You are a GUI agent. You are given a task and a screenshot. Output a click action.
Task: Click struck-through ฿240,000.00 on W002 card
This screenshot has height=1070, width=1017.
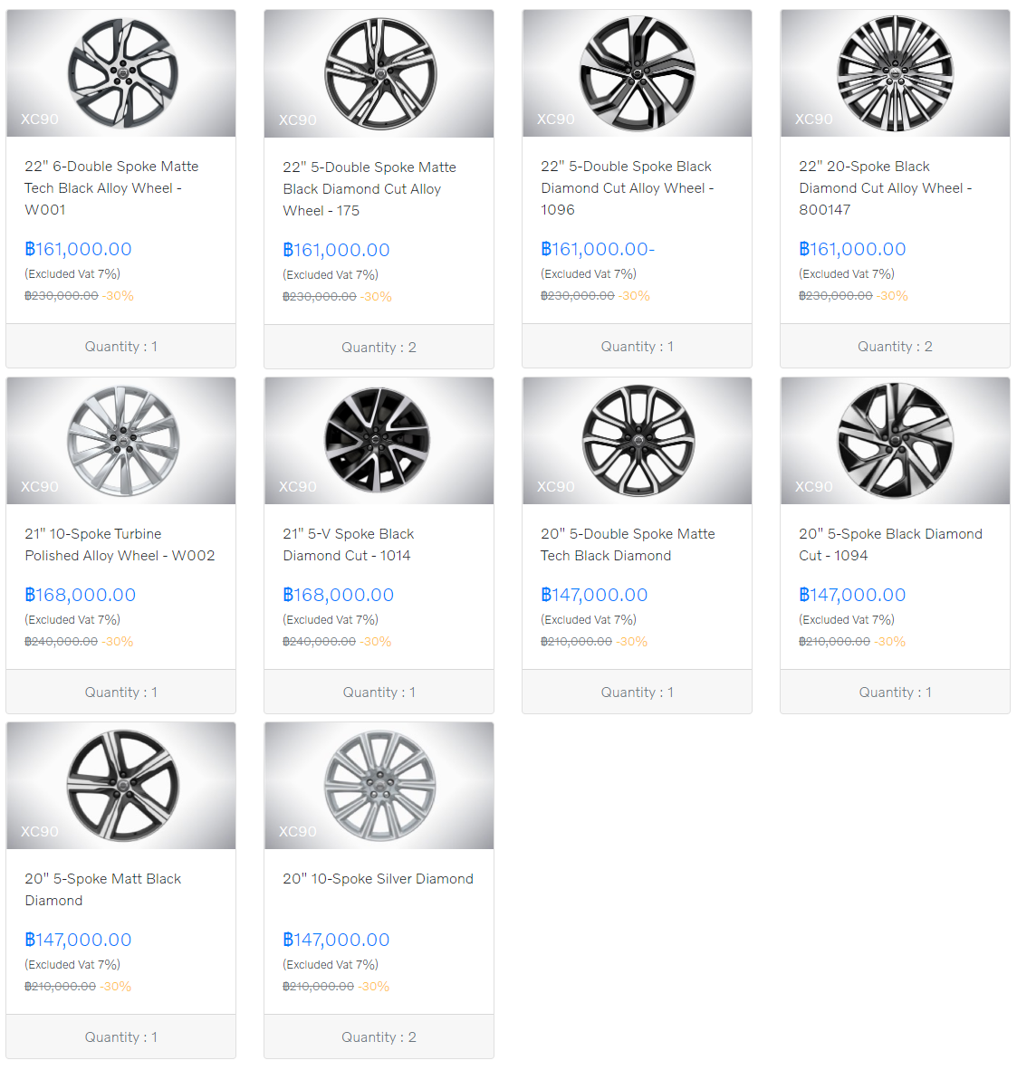[62, 642]
